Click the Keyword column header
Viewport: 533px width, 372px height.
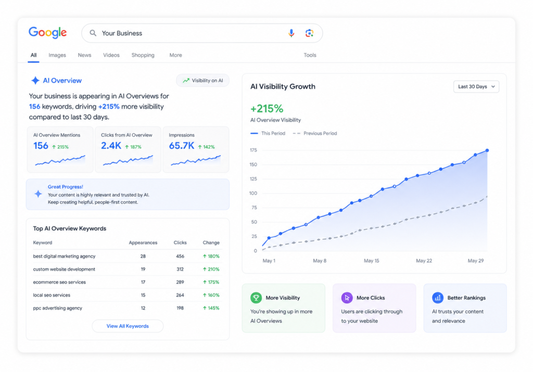pos(43,242)
